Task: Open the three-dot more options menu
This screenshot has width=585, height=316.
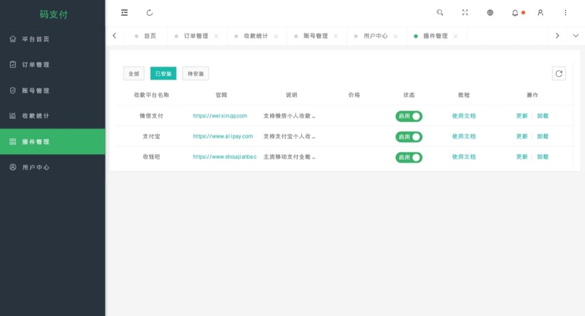Action: pos(565,13)
